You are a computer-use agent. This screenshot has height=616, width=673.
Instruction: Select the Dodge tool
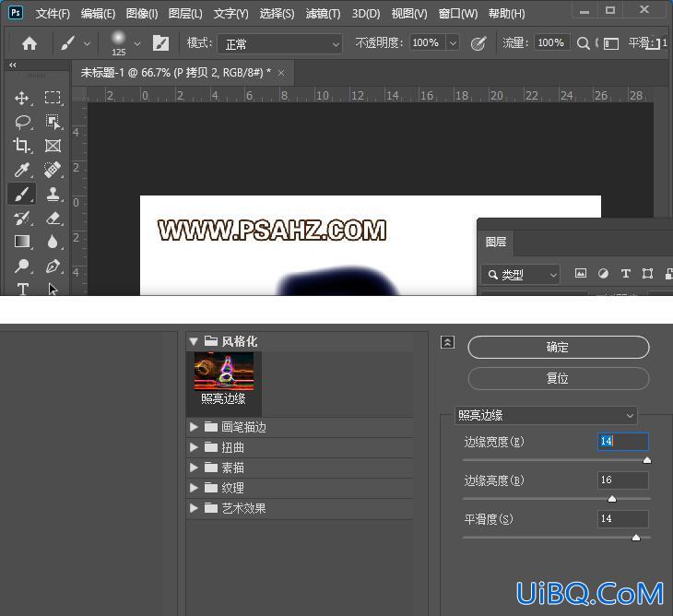(x=21, y=267)
